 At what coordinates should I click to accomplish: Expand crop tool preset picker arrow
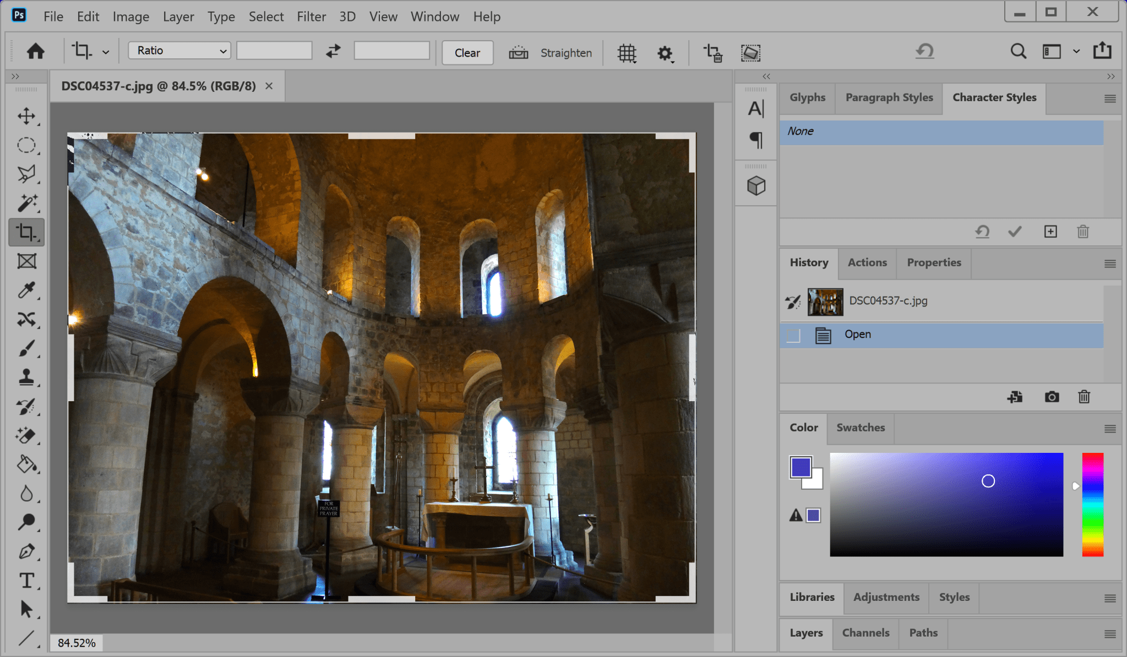pyautogui.click(x=106, y=52)
